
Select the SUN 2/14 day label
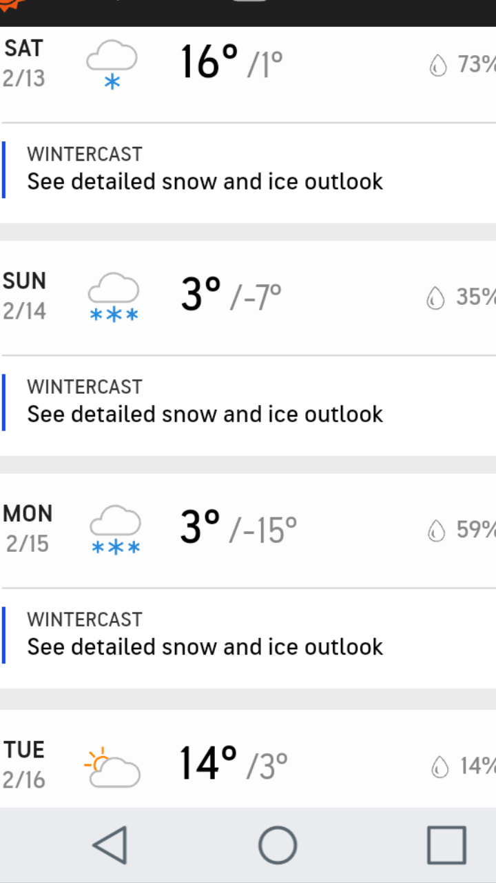[x=25, y=296]
